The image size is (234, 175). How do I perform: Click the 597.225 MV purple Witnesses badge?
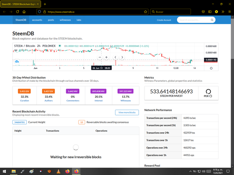125,91
